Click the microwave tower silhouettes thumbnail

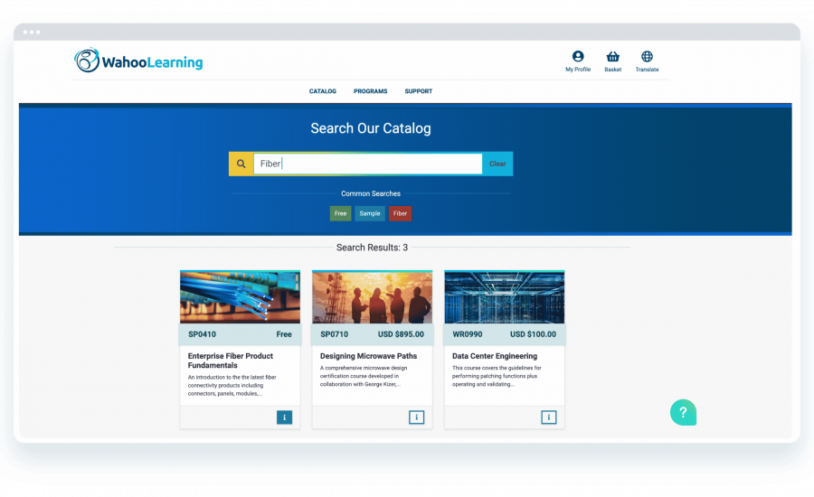coord(372,297)
